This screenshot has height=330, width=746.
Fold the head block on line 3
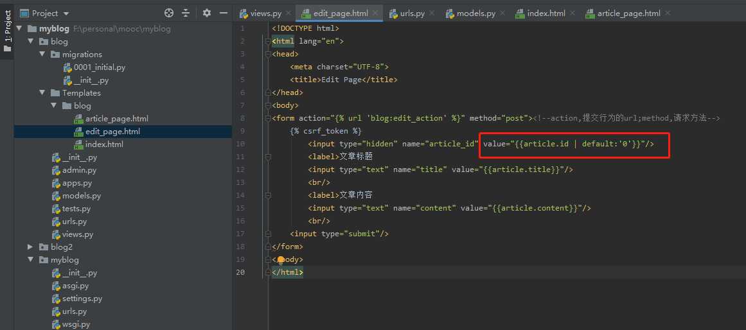click(268, 54)
